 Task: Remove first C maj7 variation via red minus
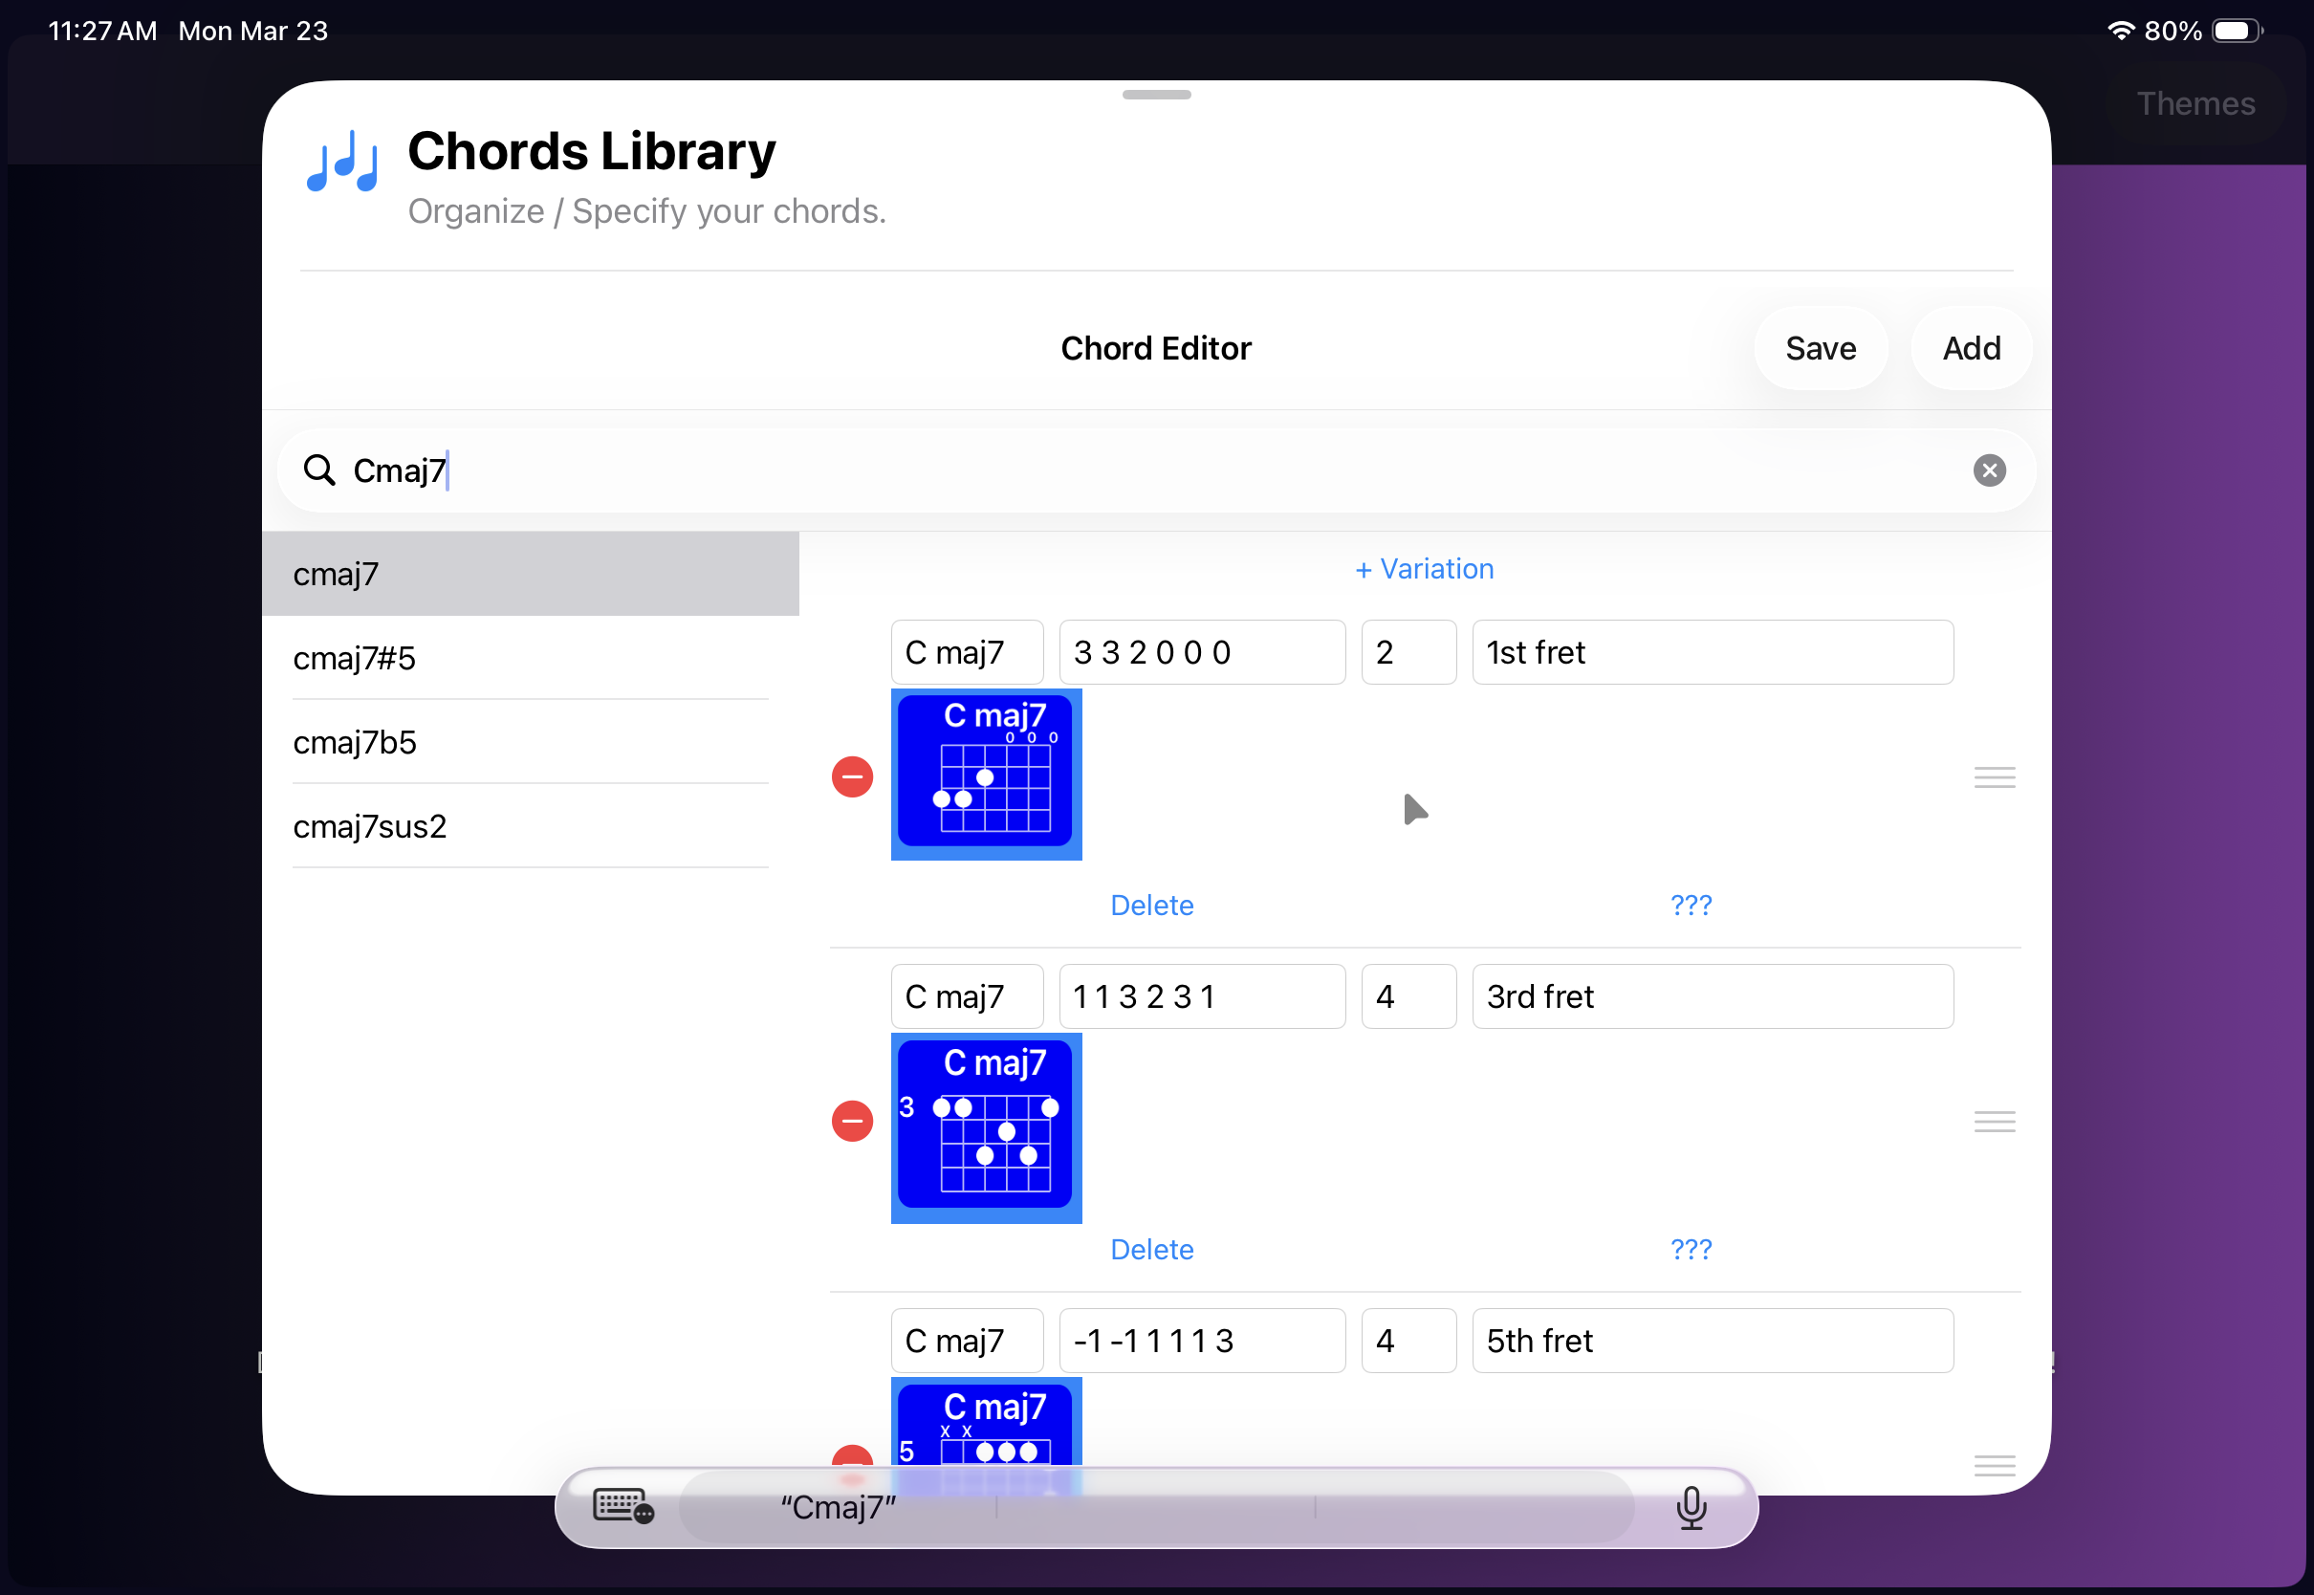(x=851, y=776)
